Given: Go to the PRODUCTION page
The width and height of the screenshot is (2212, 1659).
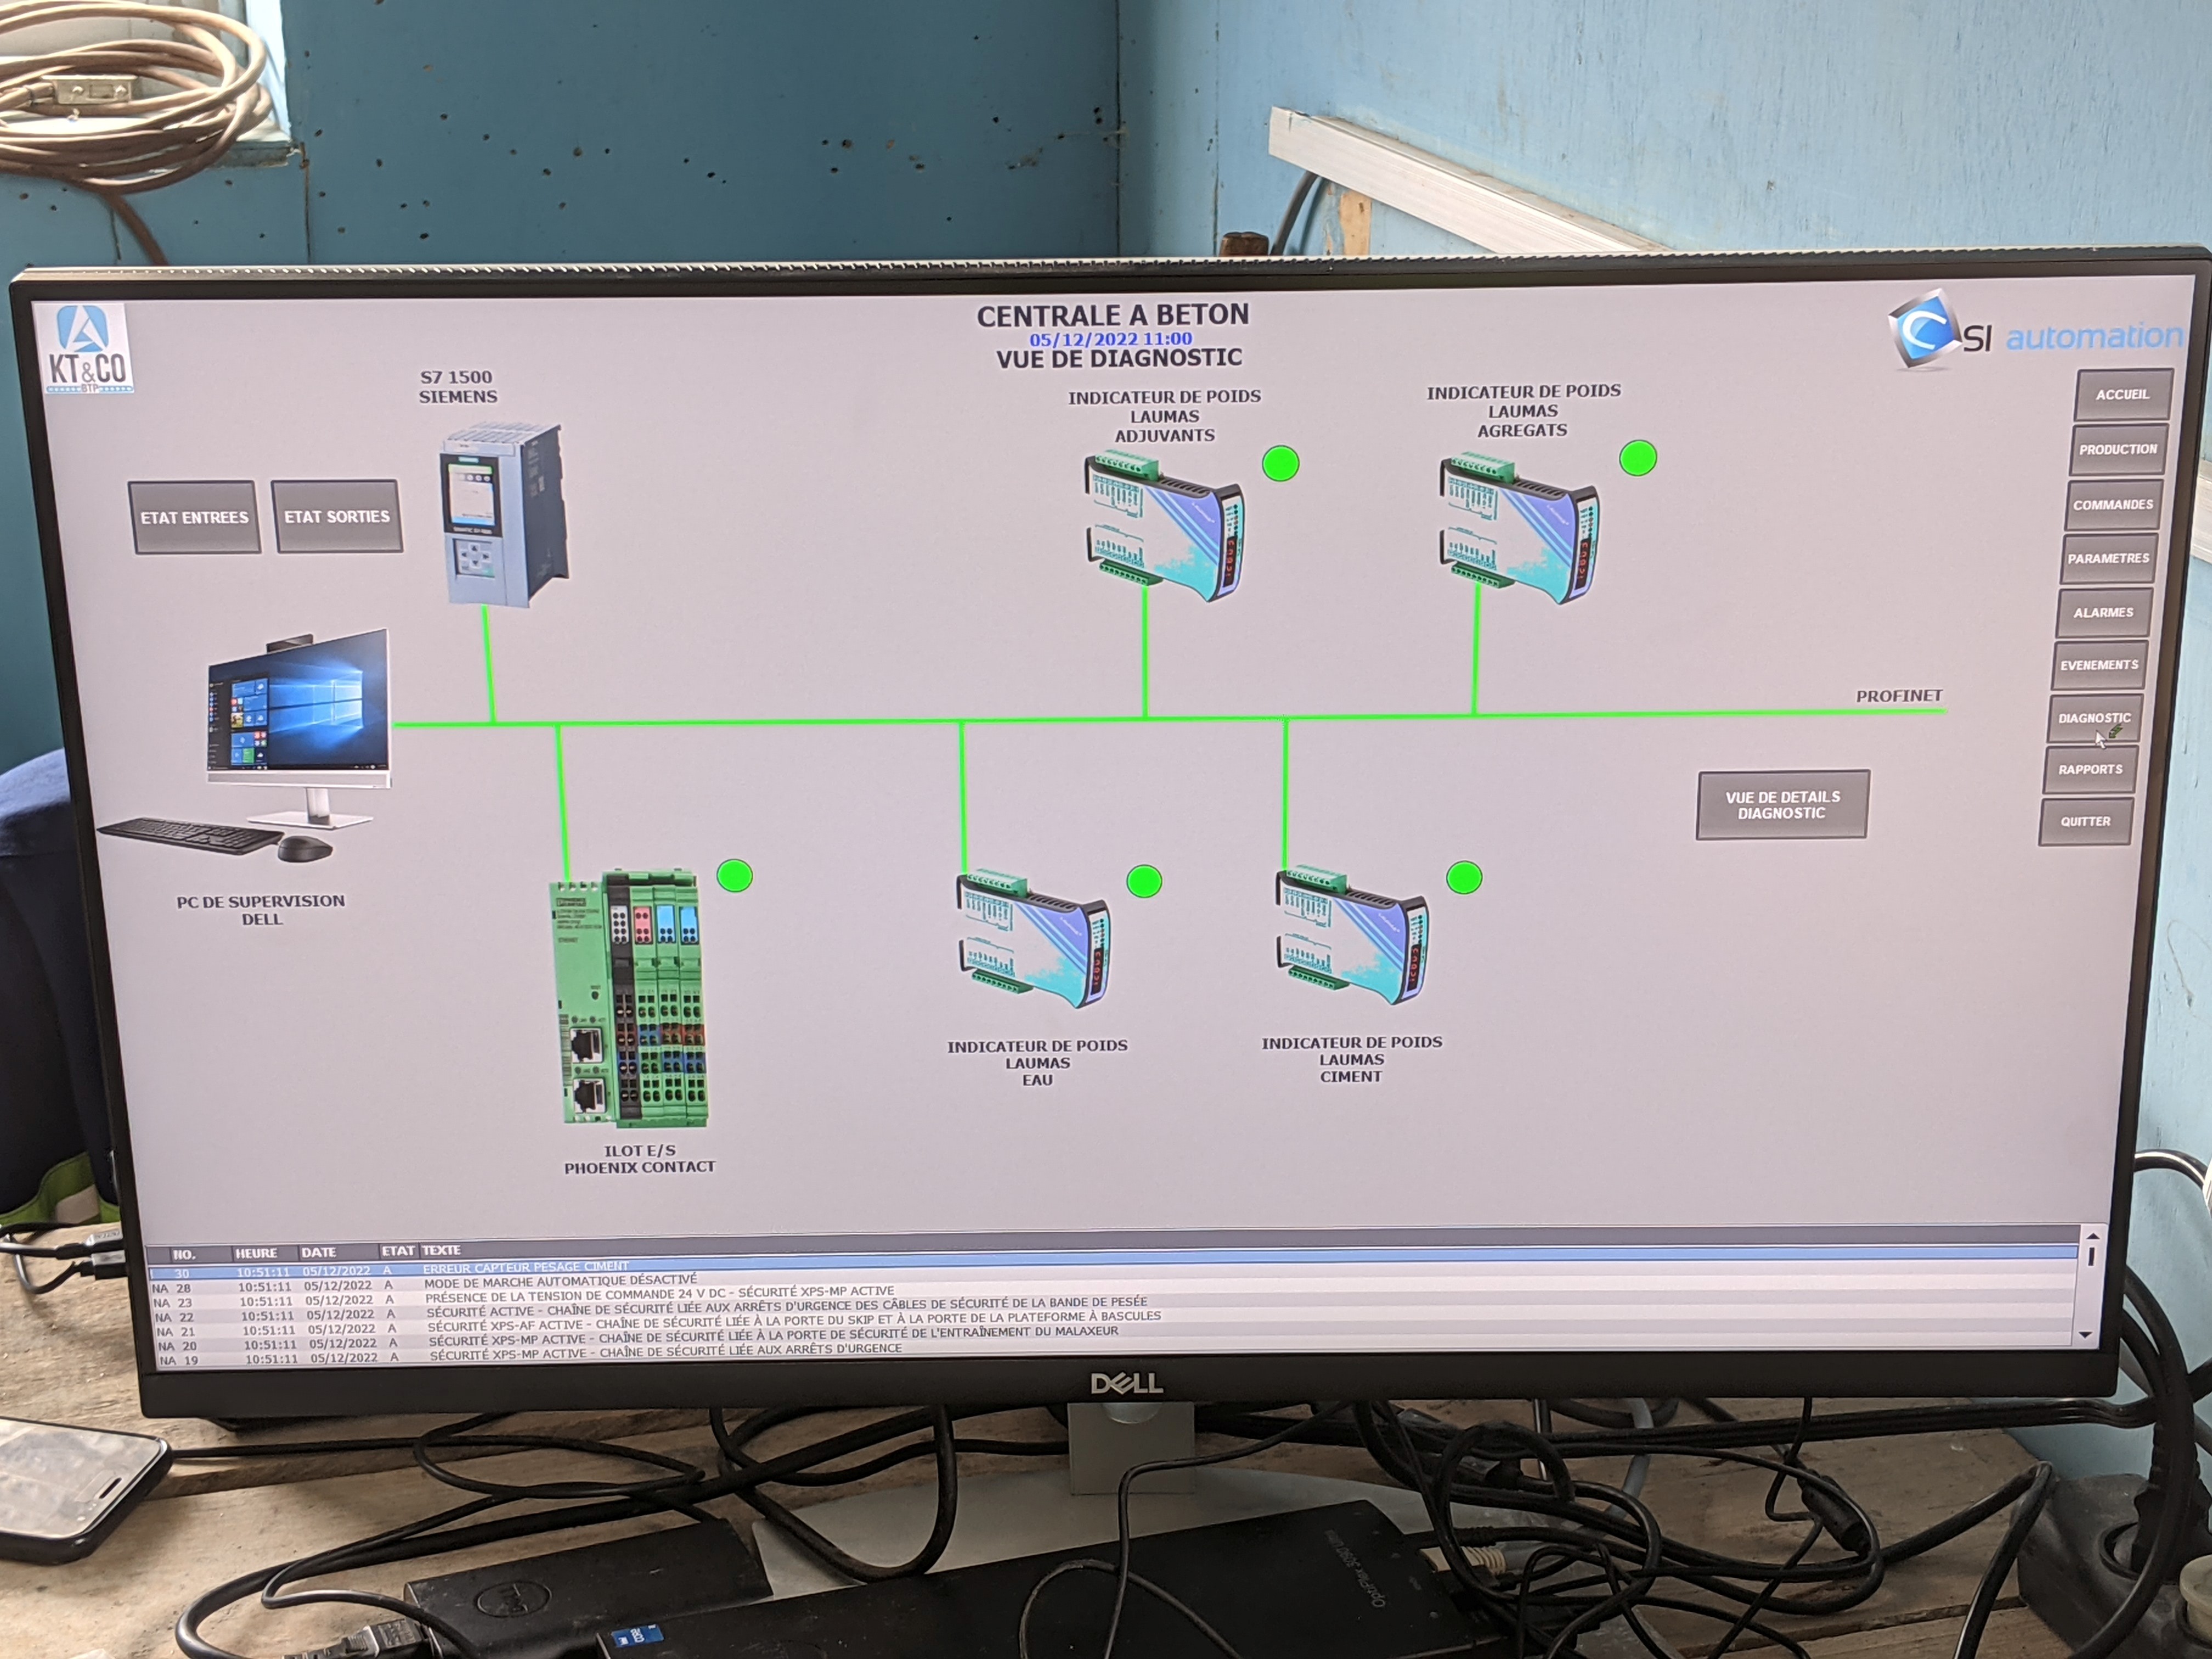Looking at the screenshot, I should coord(2117,450).
